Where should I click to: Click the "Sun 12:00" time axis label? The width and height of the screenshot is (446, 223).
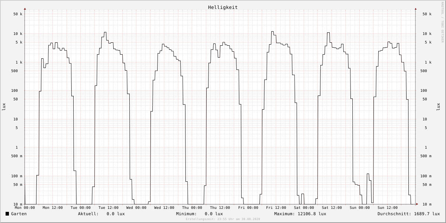click(388, 208)
